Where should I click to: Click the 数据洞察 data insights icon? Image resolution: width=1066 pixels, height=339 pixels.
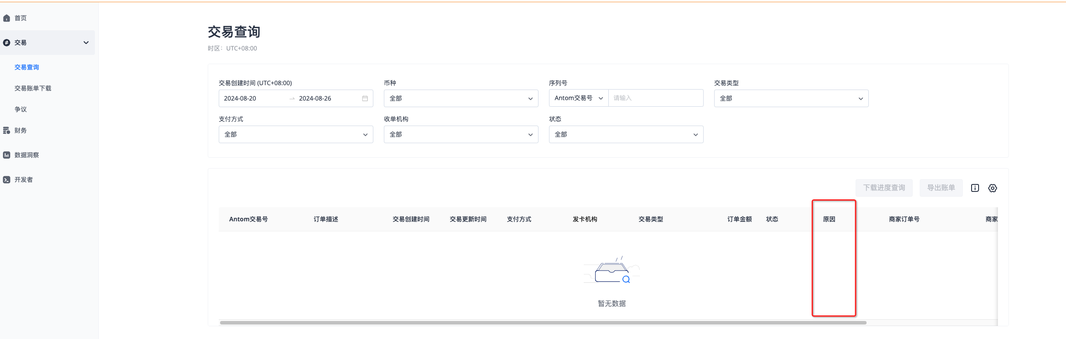7,155
